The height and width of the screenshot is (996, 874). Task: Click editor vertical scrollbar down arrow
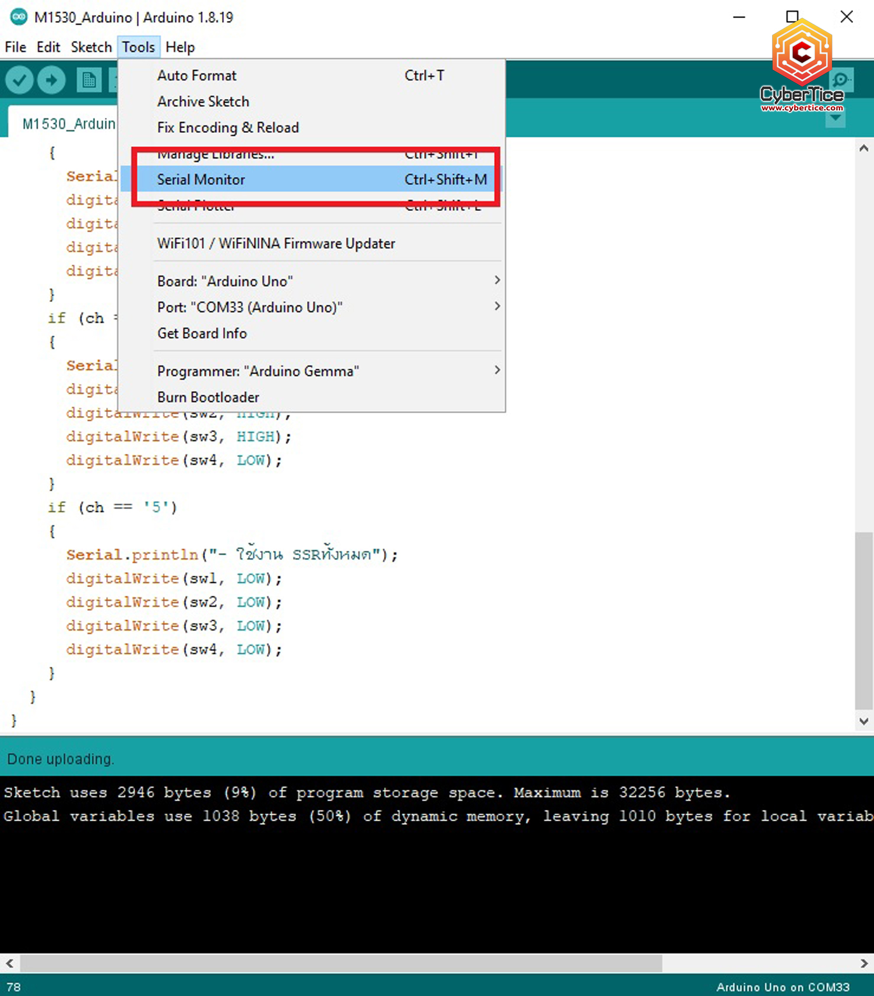tap(864, 721)
